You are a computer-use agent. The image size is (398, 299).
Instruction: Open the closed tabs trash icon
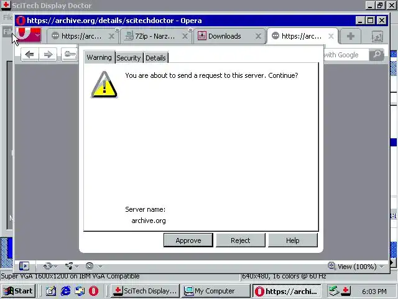click(377, 37)
